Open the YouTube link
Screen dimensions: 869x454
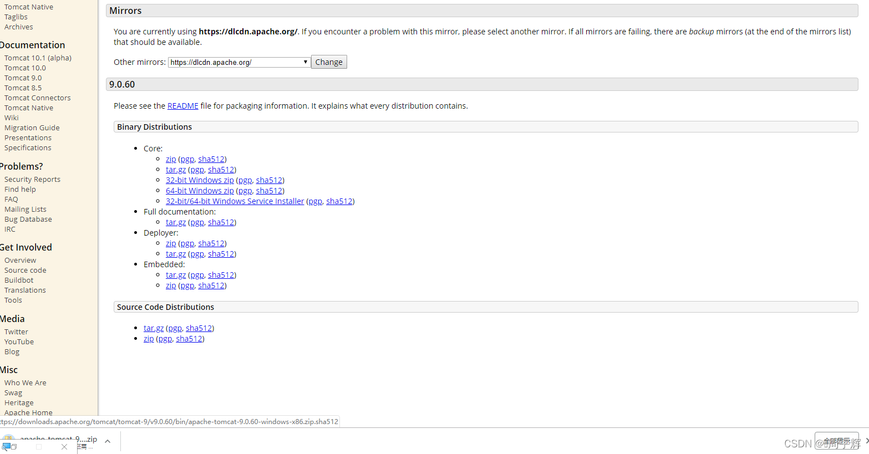tap(19, 342)
